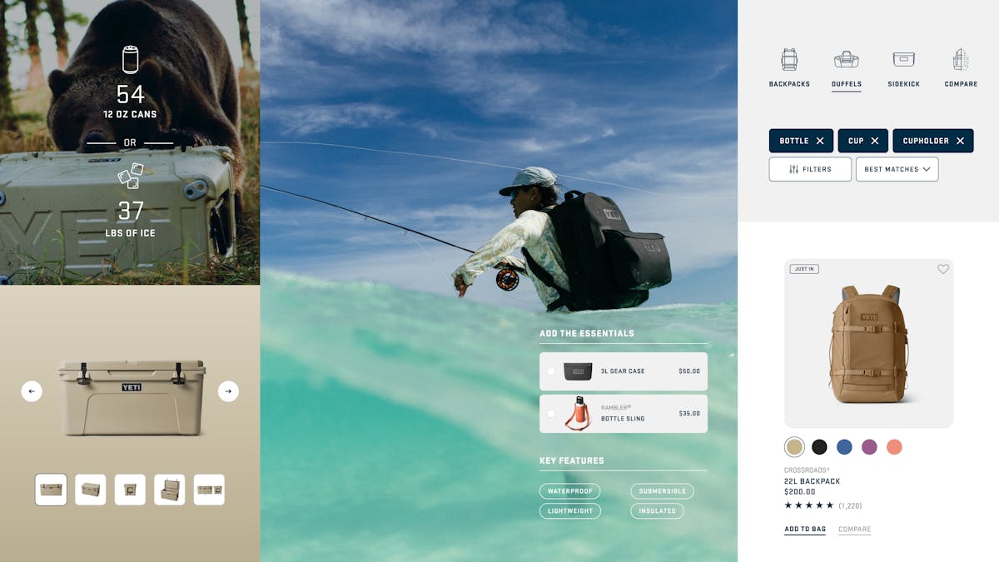The height and width of the screenshot is (562, 999).
Task: Click Add to Bag link
Action: coord(805,530)
